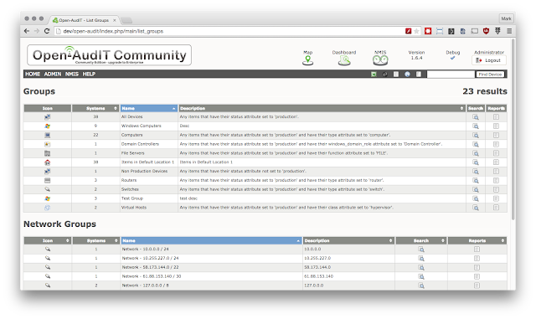Sort Network Groups by Name column
536x319 pixels.
(x=211, y=240)
